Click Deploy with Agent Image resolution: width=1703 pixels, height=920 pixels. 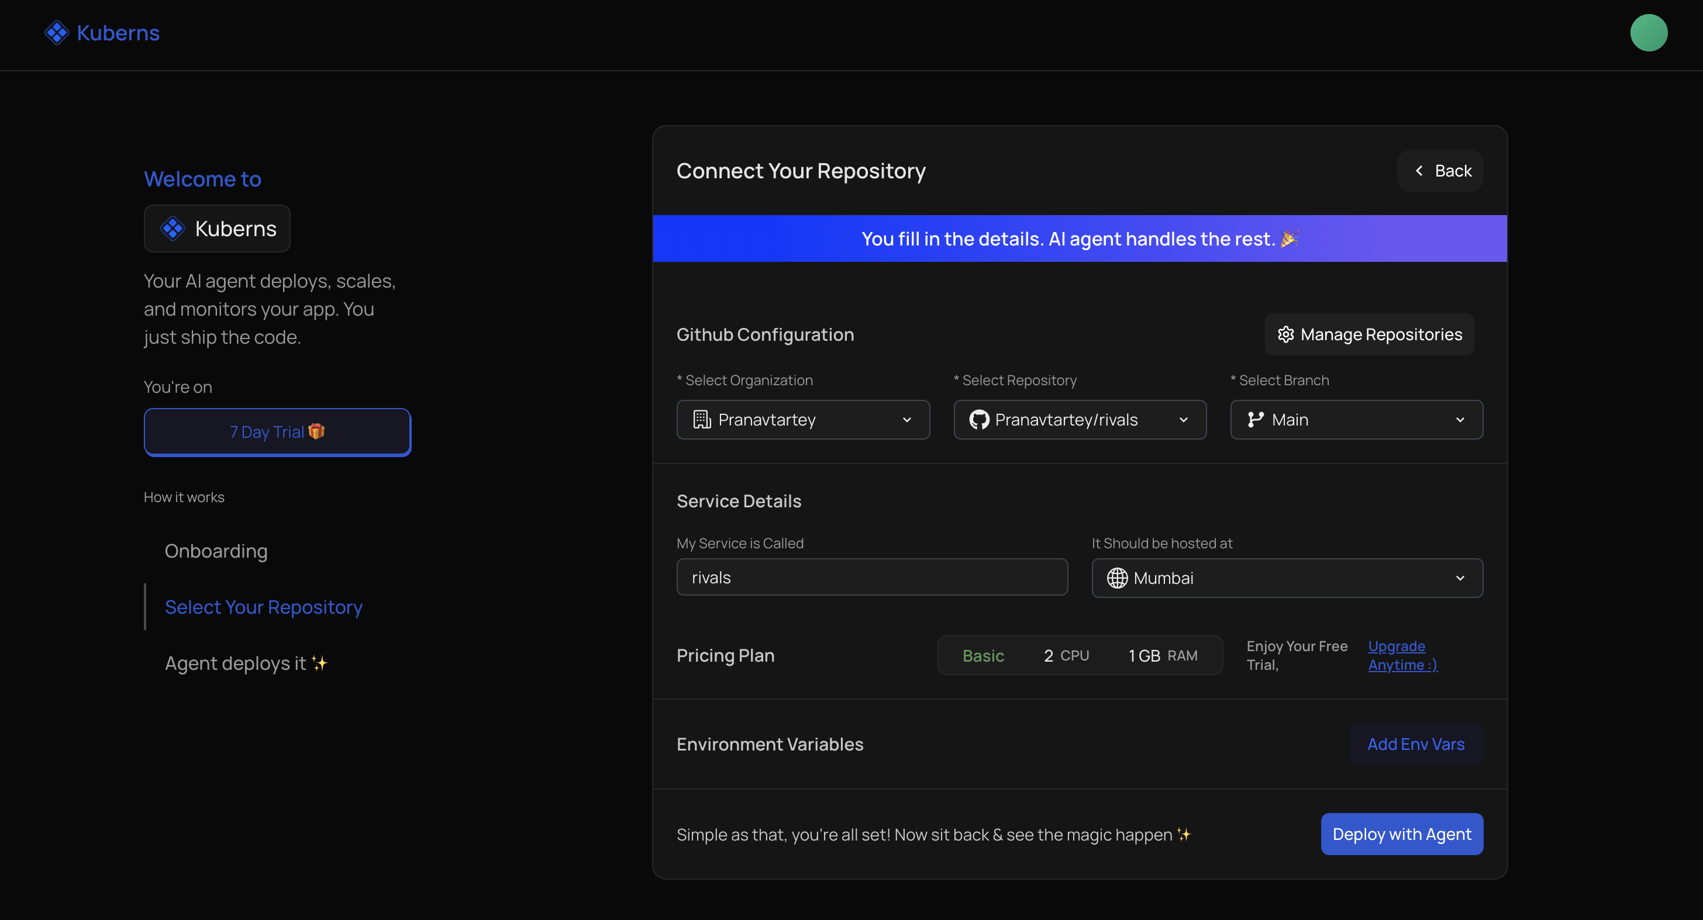tap(1402, 834)
